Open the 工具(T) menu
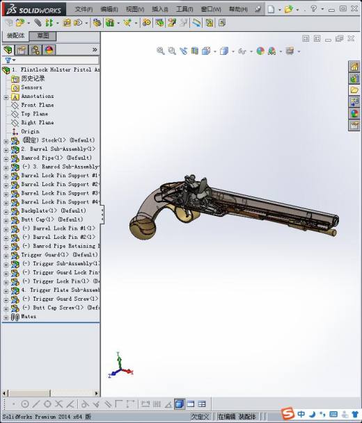The width and height of the screenshot is (362, 423). (184, 9)
